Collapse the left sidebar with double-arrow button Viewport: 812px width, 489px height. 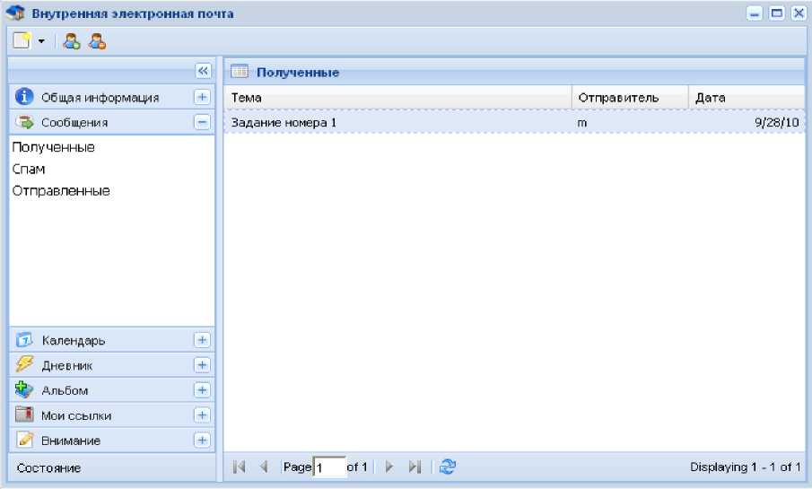click(203, 71)
